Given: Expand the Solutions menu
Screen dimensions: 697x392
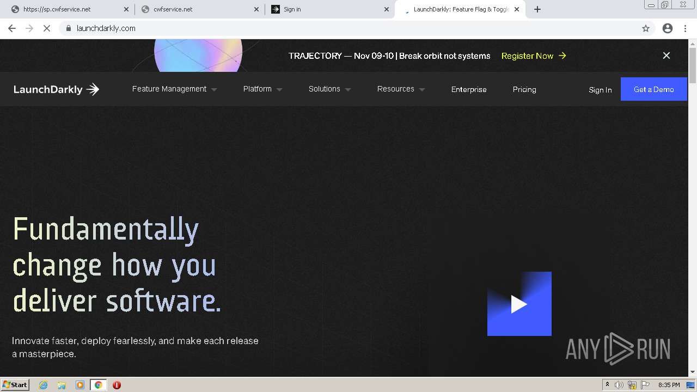Looking at the screenshot, I should coord(329,89).
